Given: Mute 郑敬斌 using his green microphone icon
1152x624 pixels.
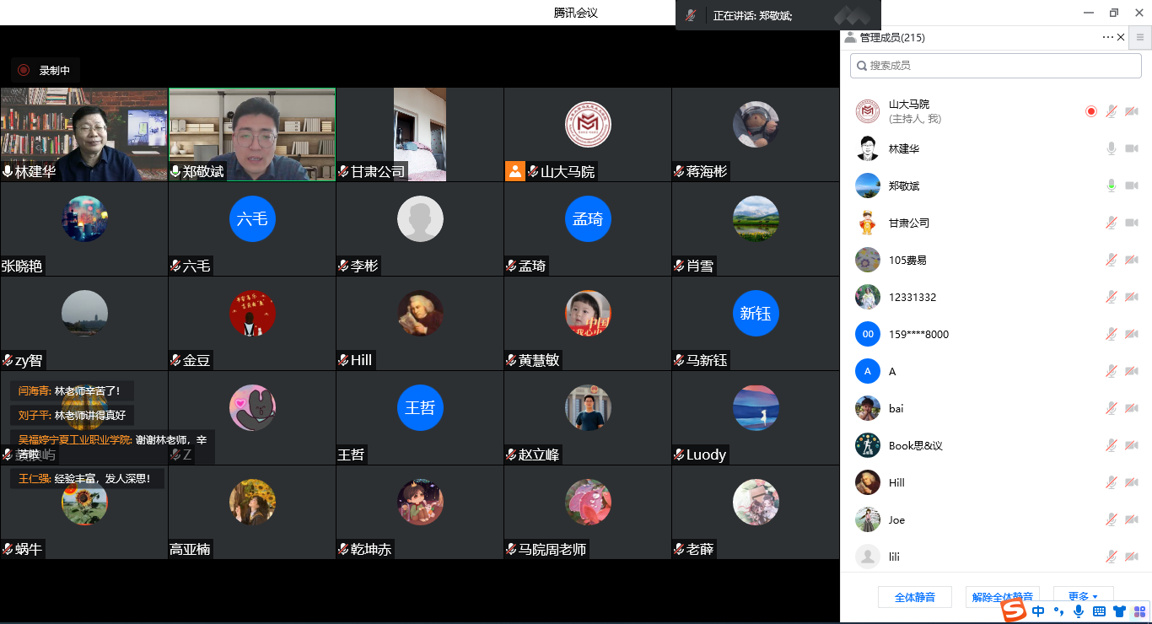Looking at the screenshot, I should (1112, 186).
